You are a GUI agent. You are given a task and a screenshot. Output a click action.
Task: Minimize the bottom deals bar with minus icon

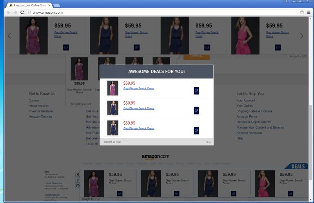tap(78, 186)
